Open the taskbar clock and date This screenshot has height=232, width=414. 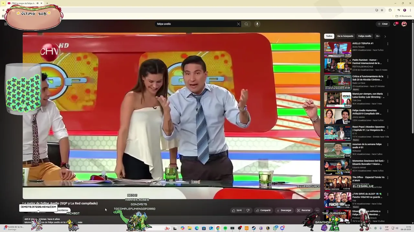406,228
